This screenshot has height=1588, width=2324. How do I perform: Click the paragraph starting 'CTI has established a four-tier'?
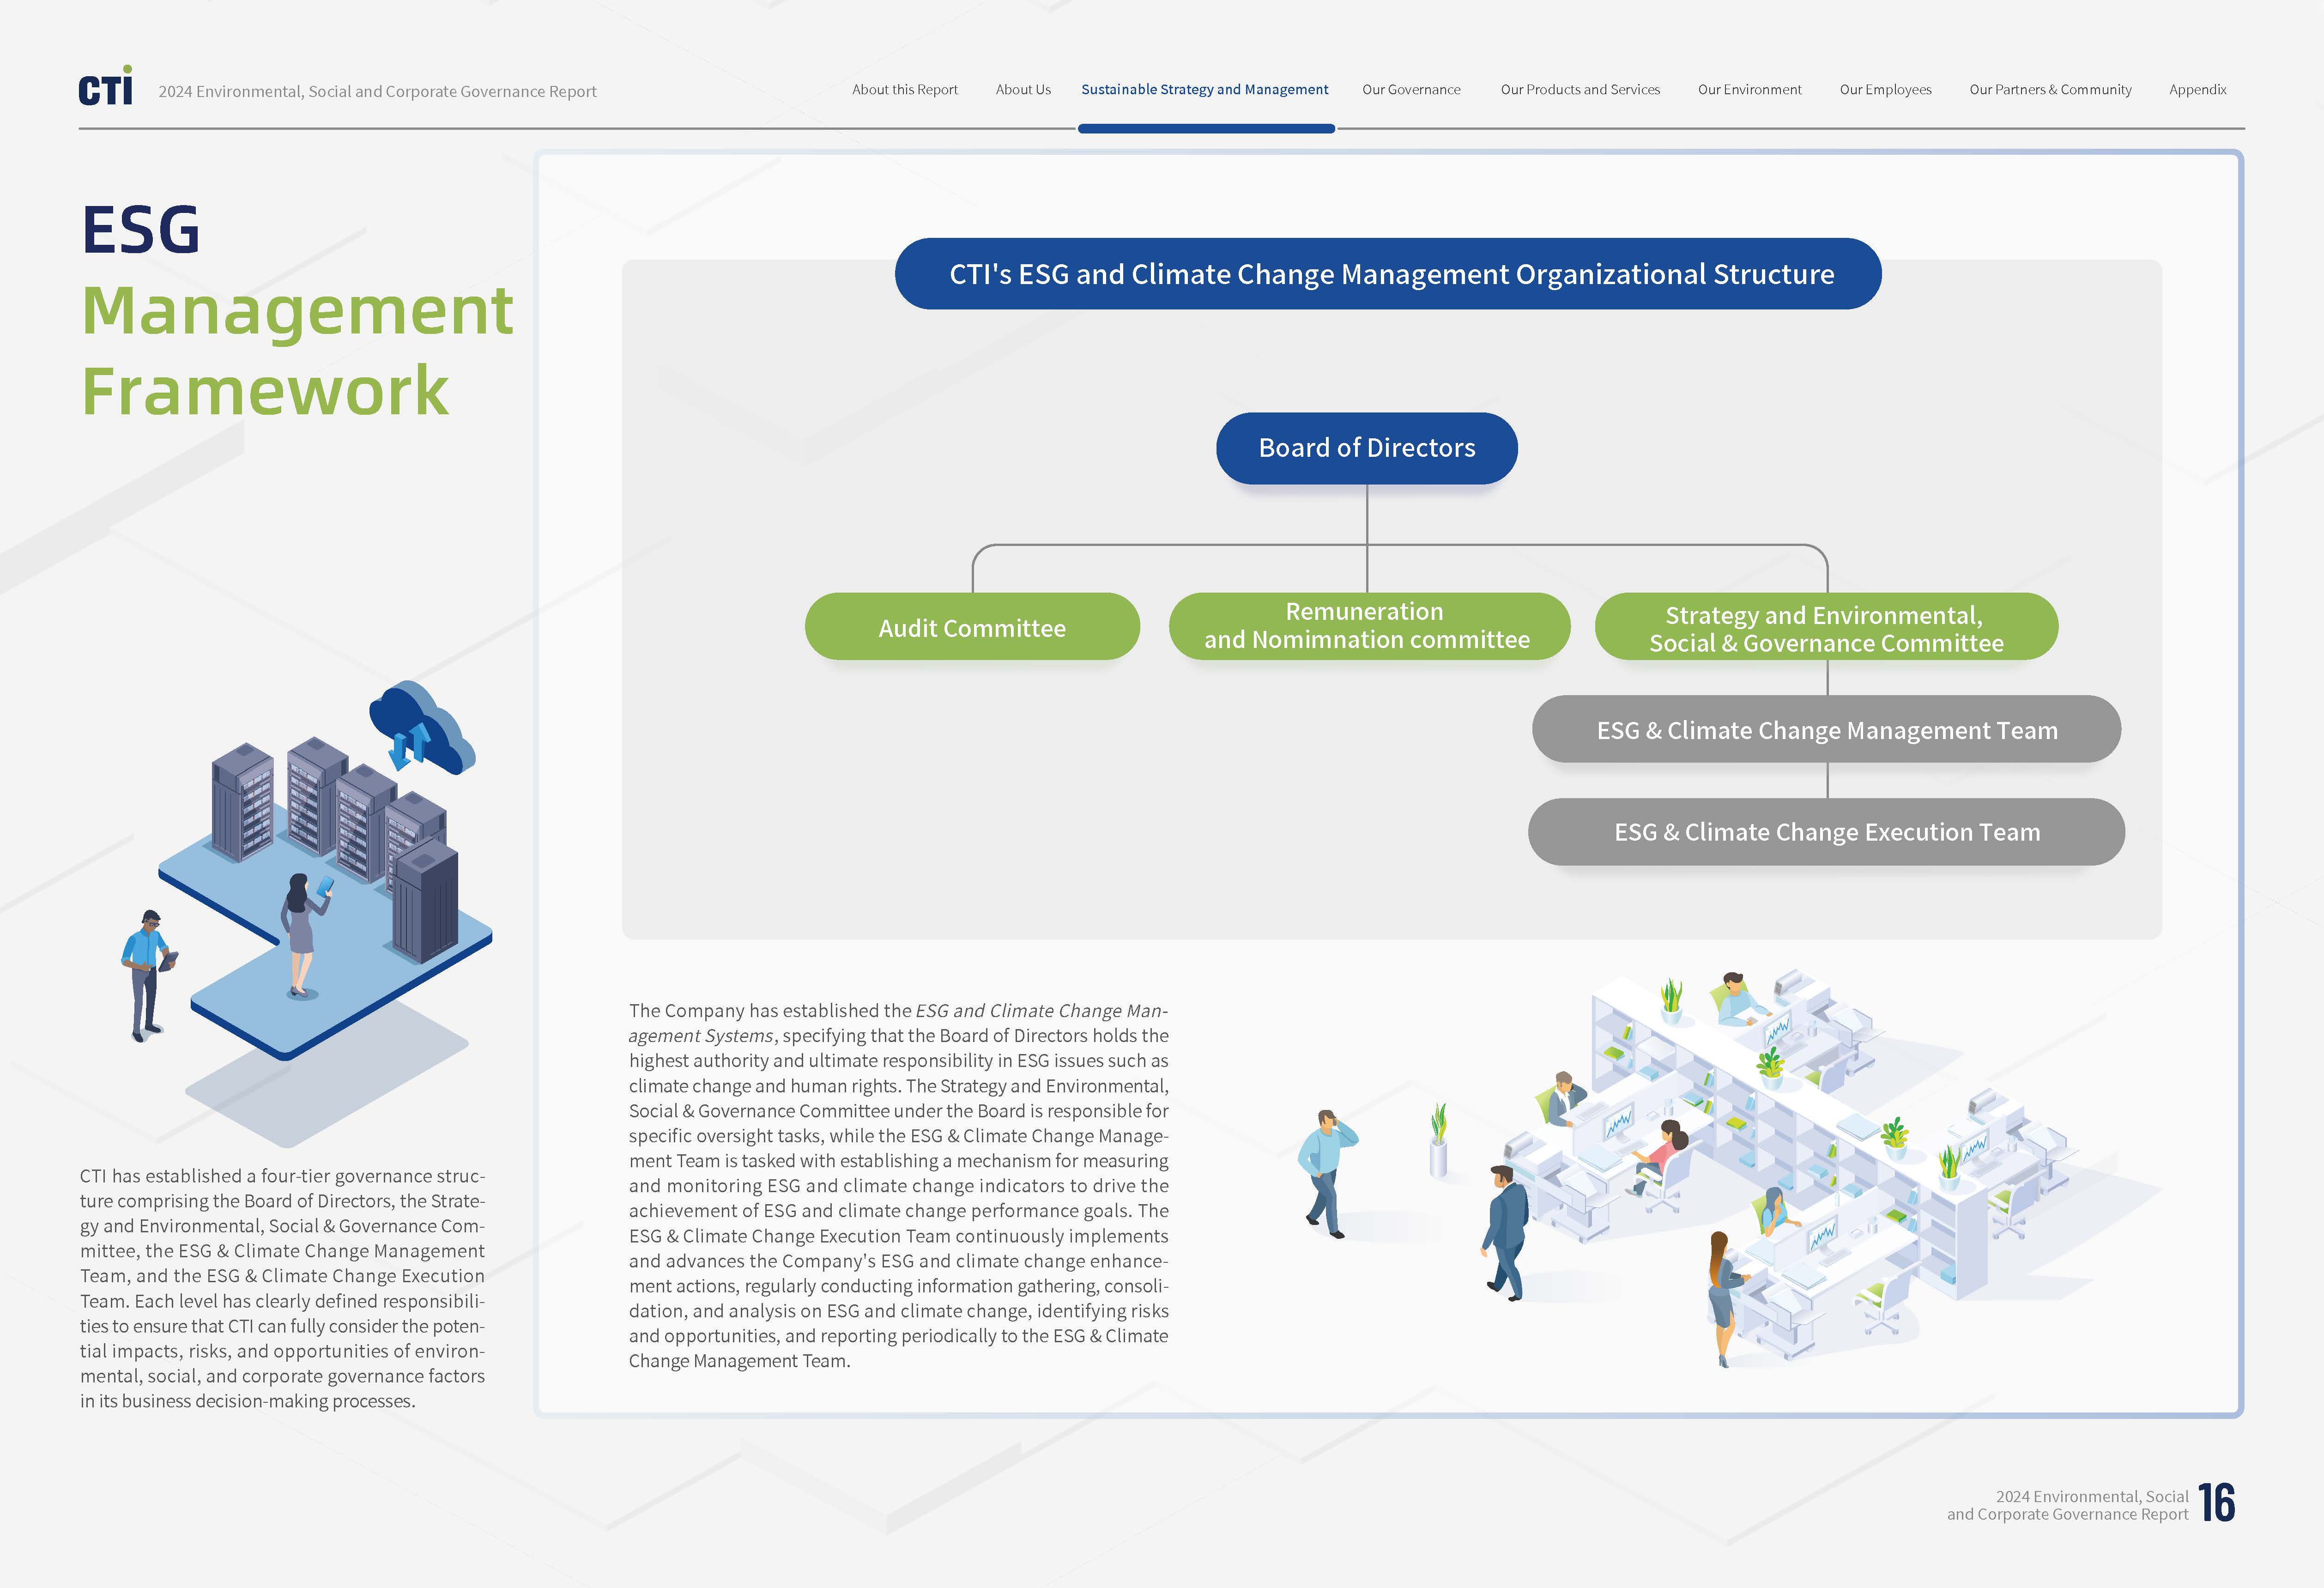click(282, 1288)
